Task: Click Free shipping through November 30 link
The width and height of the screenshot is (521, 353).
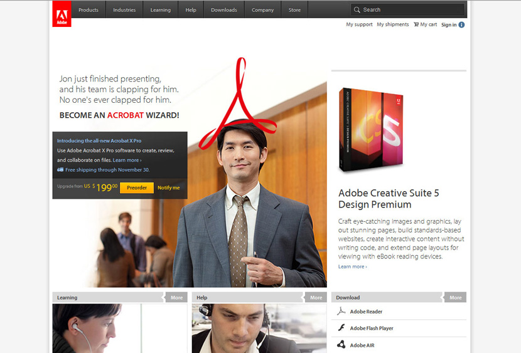Action: pyautogui.click(x=107, y=169)
